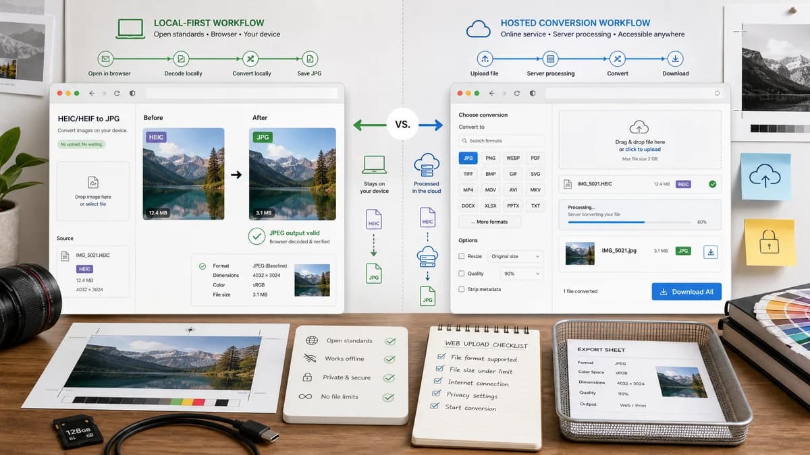
Task: Choose the BMP format button
Action: pos(491,174)
